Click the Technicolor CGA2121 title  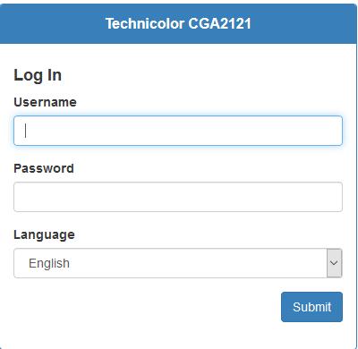(178, 23)
